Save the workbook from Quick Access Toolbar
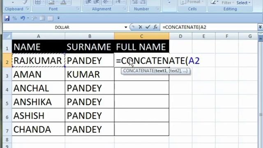 7,18
